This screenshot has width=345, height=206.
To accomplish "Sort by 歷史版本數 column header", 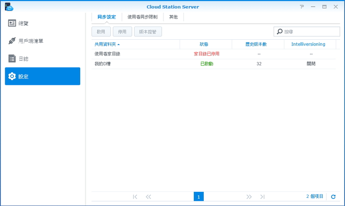I will click(x=258, y=44).
